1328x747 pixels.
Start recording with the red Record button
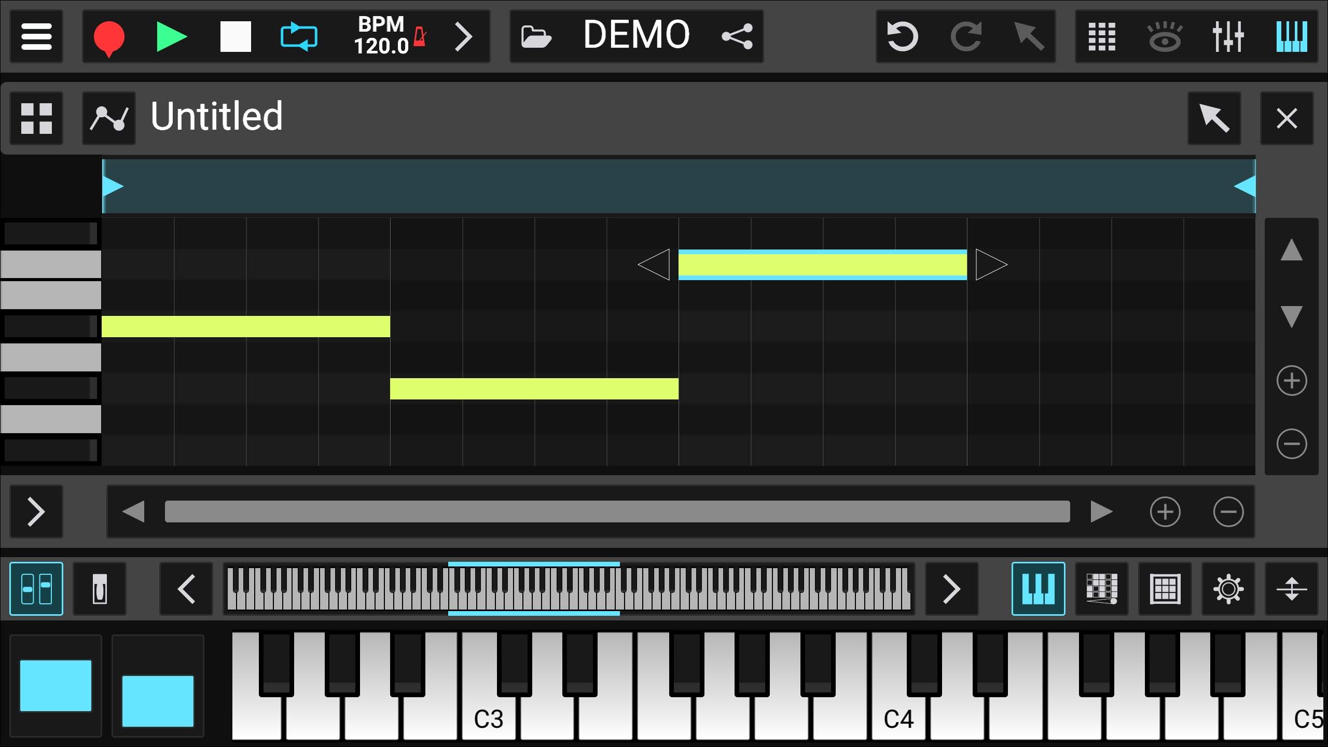click(109, 37)
